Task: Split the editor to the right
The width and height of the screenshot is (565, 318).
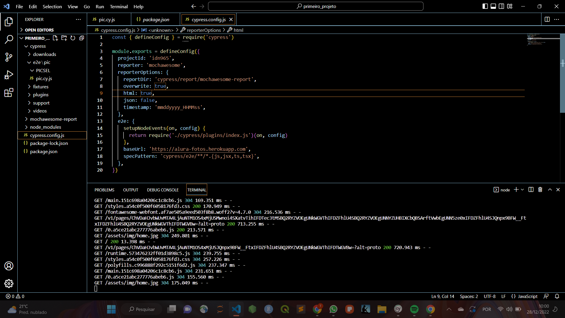Action: point(547,19)
